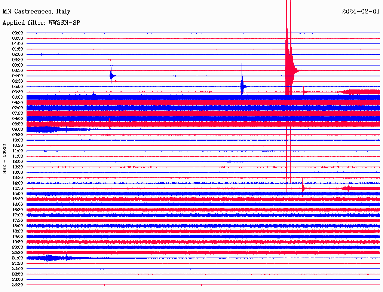Viewport: 383px width, 292px height.
Task: Select the 02:30 time label
Action: click(x=18, y=60)
